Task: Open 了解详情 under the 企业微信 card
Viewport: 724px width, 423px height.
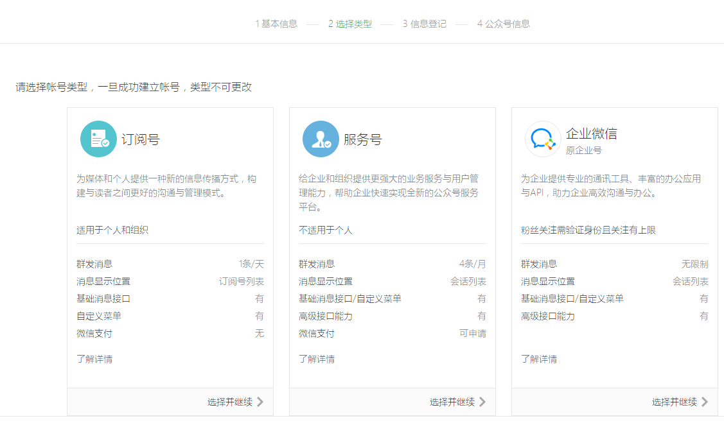Action: 539,358
